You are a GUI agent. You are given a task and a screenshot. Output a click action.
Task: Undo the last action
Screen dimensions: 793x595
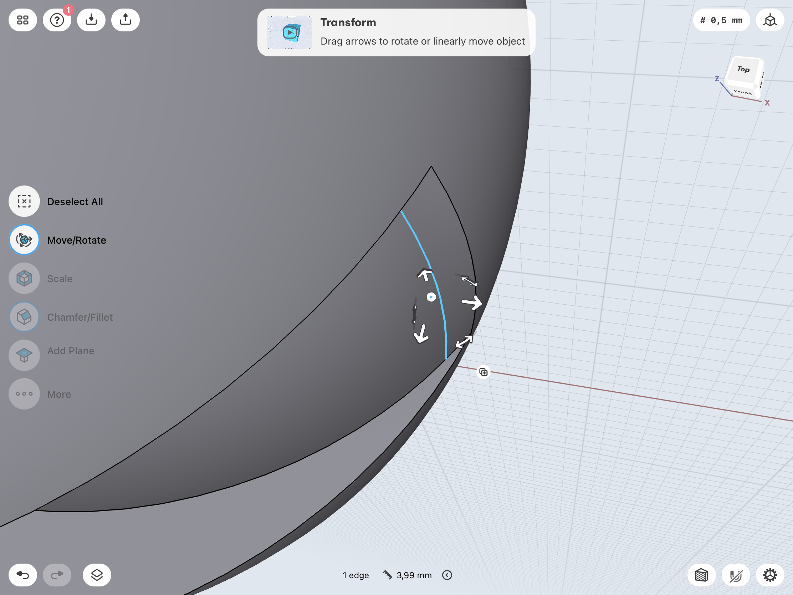22,575
